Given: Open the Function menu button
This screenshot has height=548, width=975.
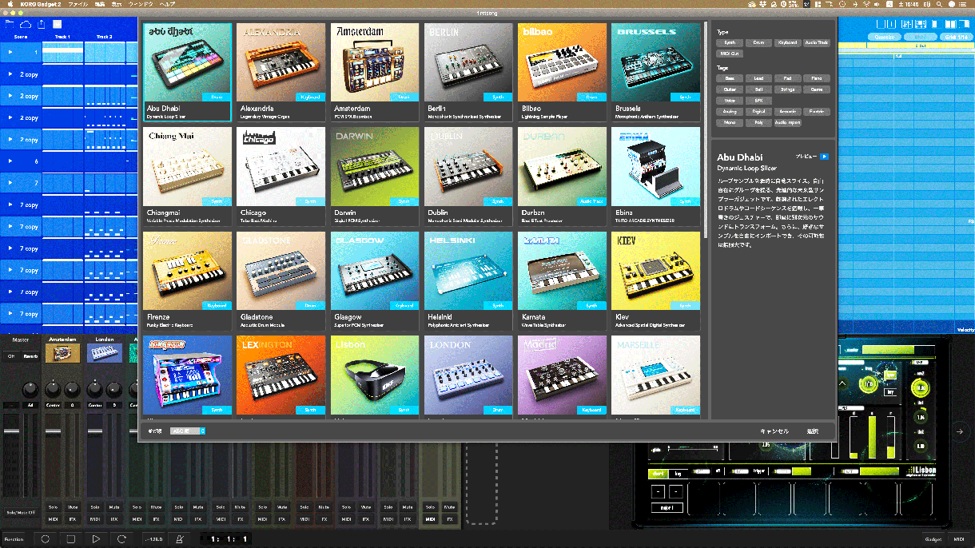Looking at the screenshot, I should pos(14,538).
